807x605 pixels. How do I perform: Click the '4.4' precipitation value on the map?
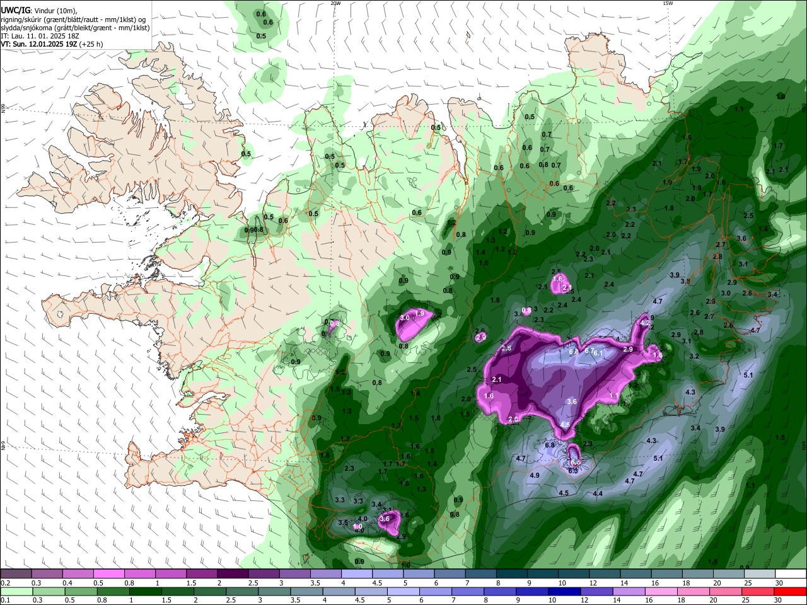[598, 493]
